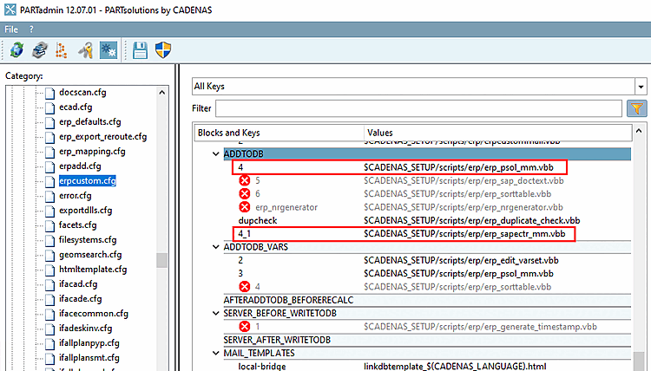This screenshot has width=651, height=371.
Task: Select the key 4_1 row erp_sapectr_mm.vbb
Action: [404, 234]
